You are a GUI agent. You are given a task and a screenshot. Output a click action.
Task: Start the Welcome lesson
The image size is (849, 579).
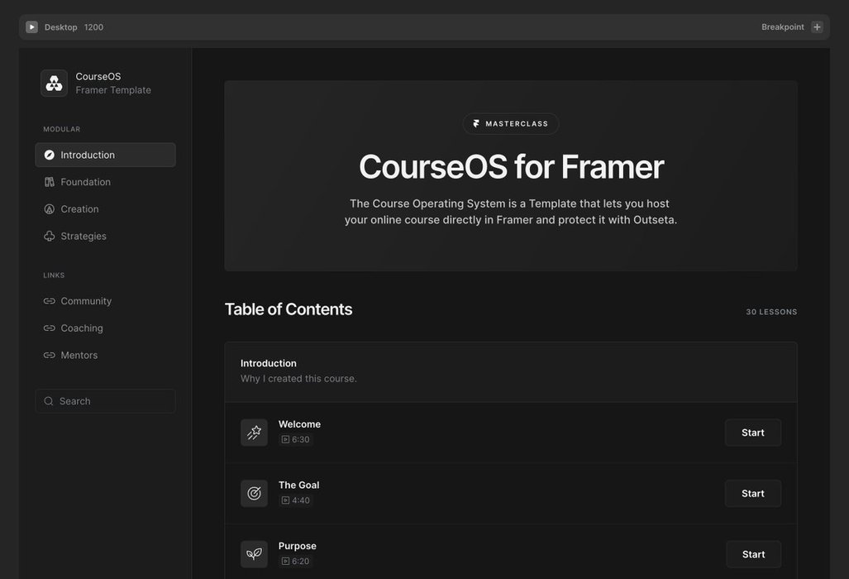pos(752,433)
